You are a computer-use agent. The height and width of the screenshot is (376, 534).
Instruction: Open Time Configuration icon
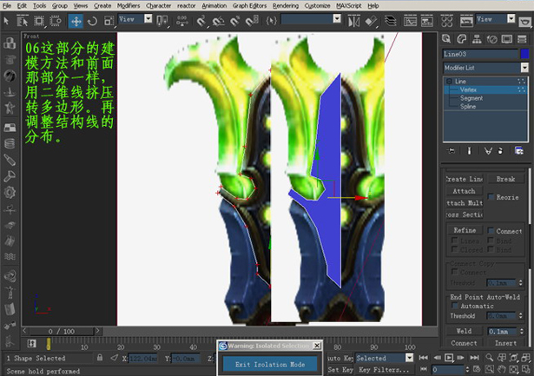(x=477, y=369)
